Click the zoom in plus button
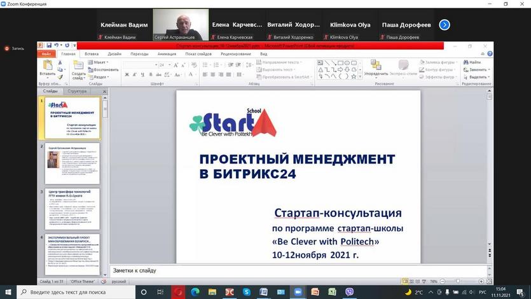Viewport: 531px width, 299px height. point(481,281)
